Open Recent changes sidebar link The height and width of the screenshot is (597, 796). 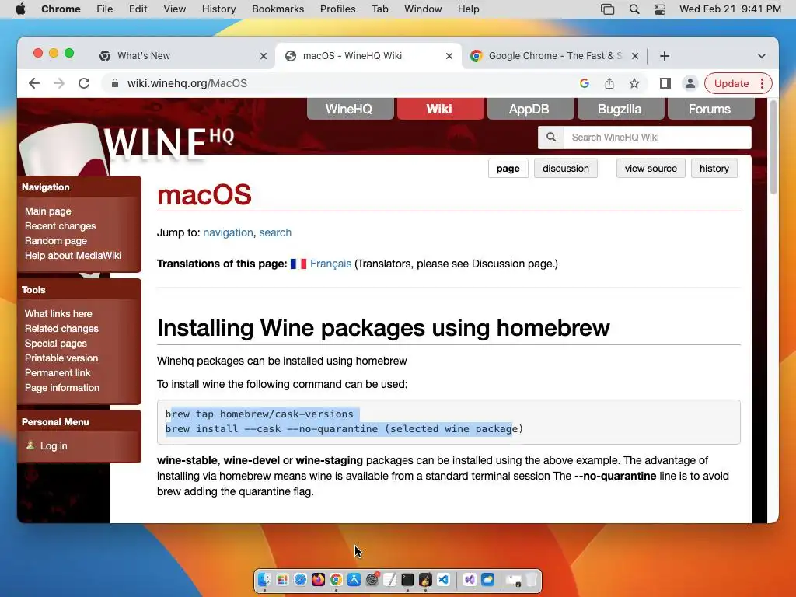[x=61, y=226]
